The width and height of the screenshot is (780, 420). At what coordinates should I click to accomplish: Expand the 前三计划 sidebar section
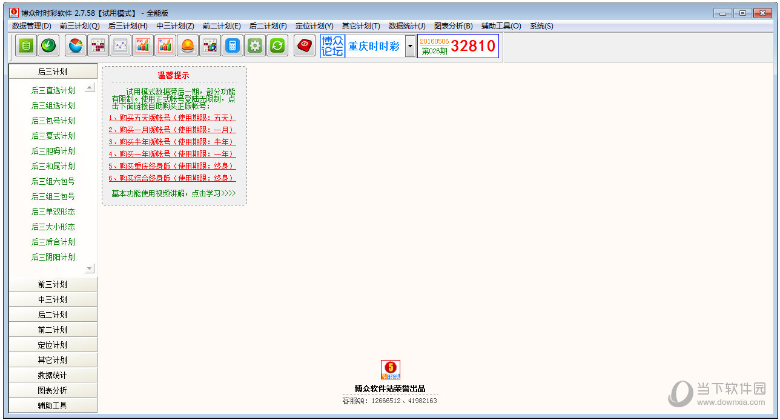click(53, 284)
